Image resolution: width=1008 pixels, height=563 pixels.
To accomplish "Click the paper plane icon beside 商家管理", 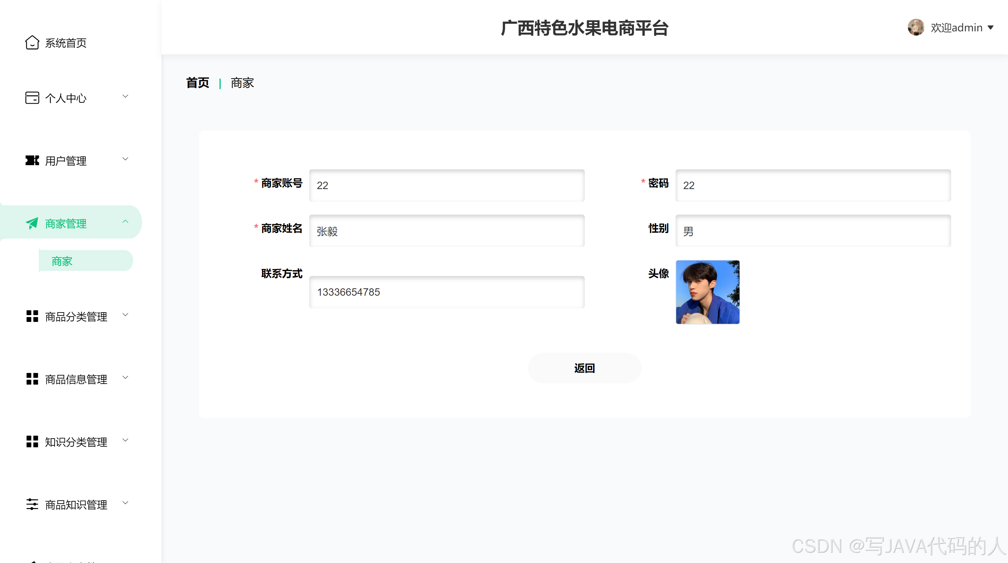I will pos(32,223).
